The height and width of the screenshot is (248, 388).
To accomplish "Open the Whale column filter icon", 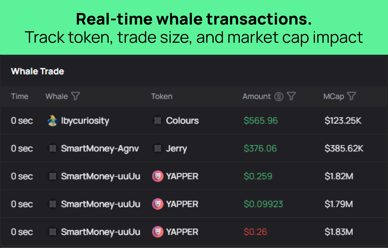I will (x=75, y=96).
